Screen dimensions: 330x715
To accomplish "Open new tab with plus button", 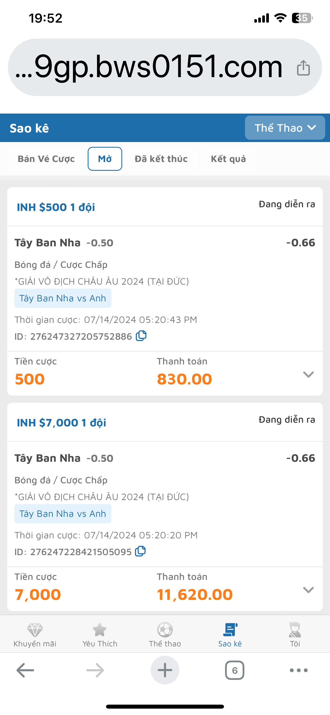I will (165, 670).
